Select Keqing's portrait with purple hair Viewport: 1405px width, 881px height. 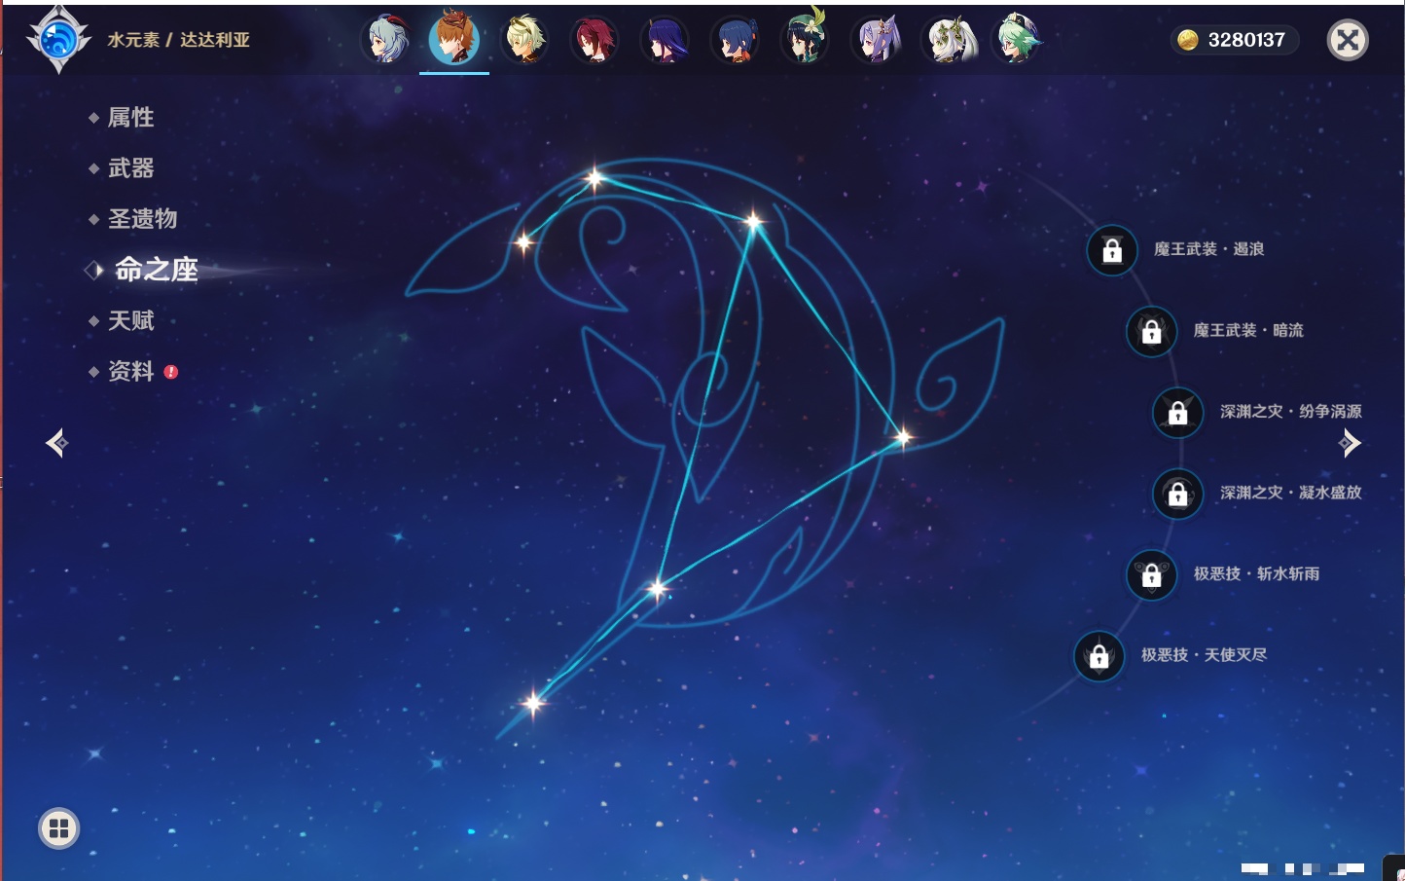point(876,41)
